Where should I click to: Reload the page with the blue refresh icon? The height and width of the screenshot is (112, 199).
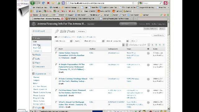(x=43, y=3)
